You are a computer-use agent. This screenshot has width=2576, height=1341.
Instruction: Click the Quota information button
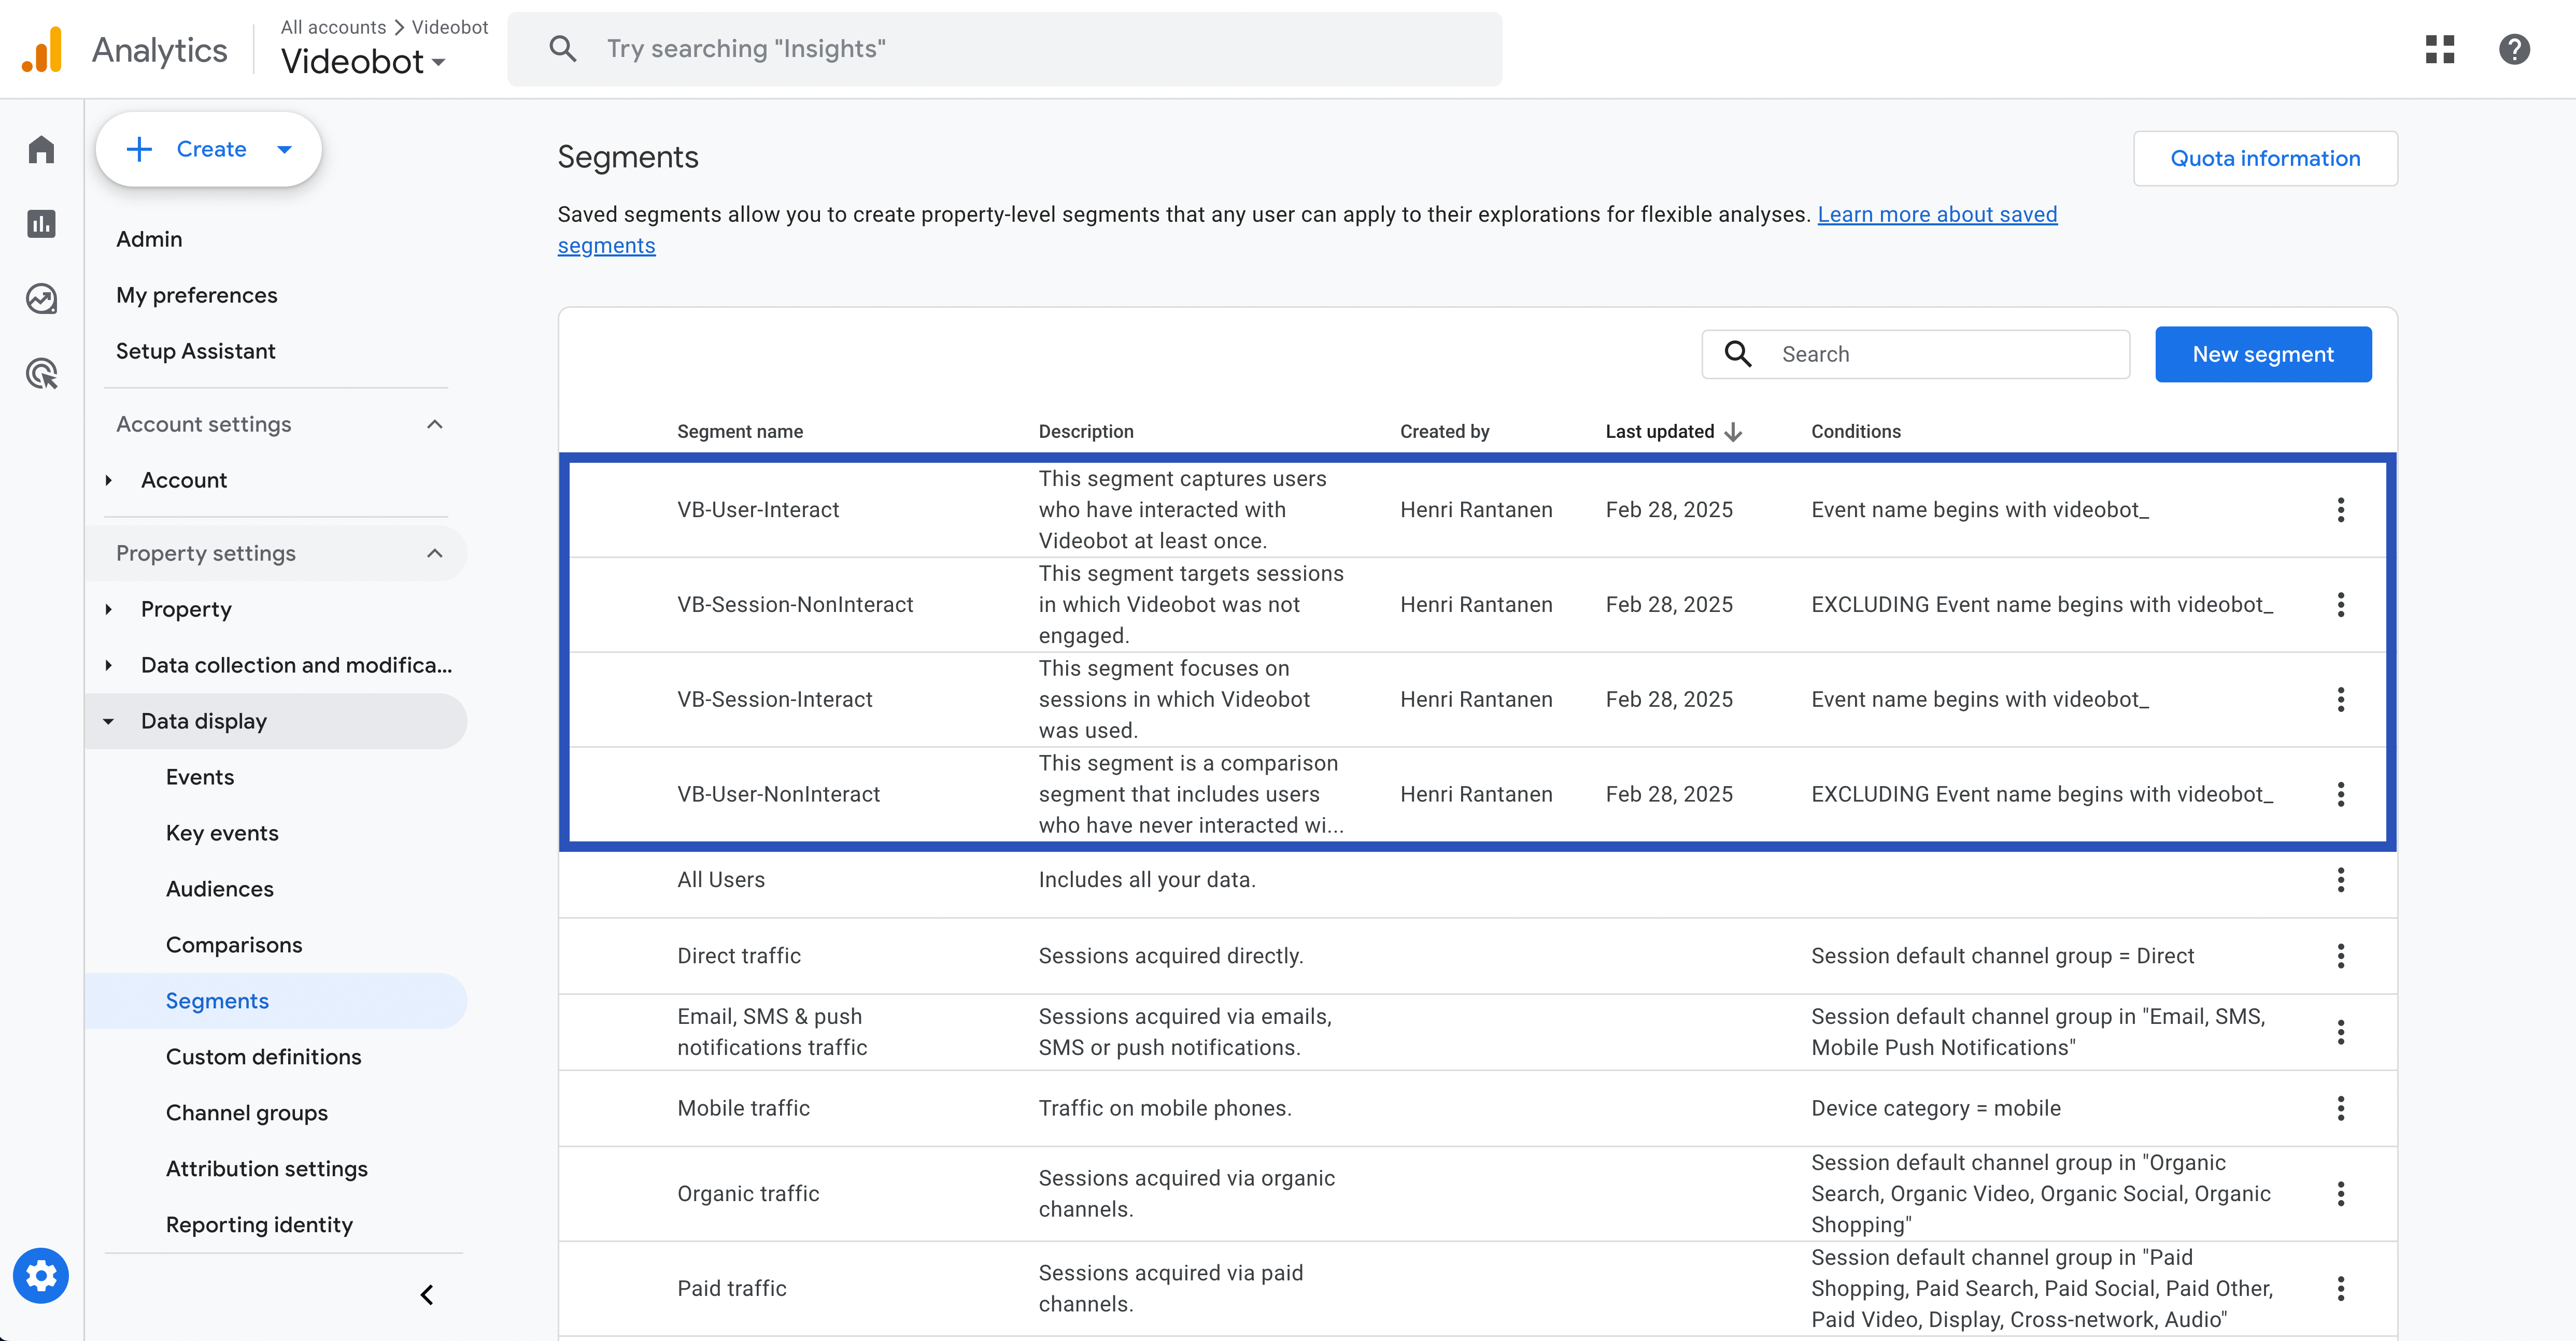click(x=2264, y=158)
